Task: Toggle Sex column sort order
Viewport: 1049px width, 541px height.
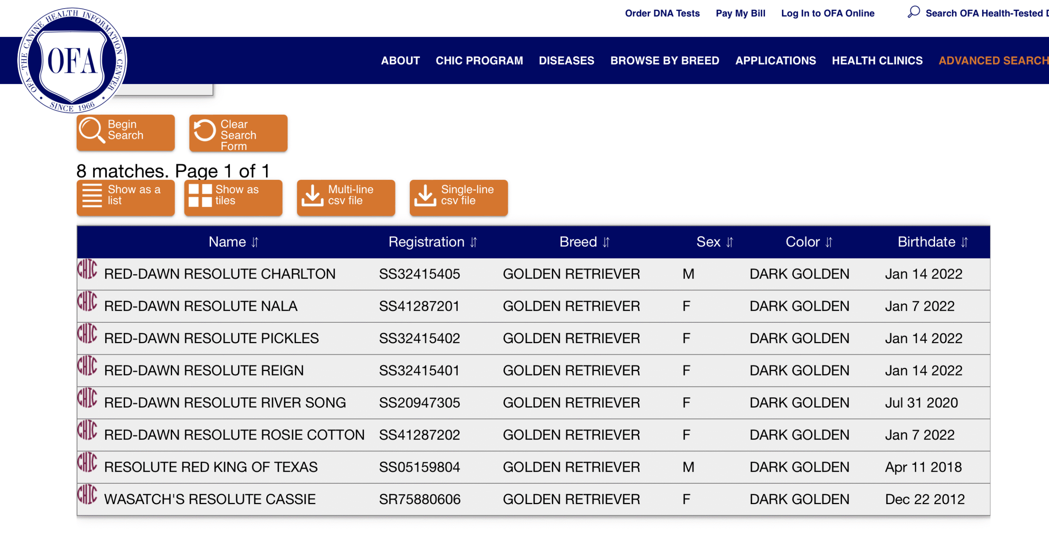Action: pyautogui.click(x=729, y=242)
